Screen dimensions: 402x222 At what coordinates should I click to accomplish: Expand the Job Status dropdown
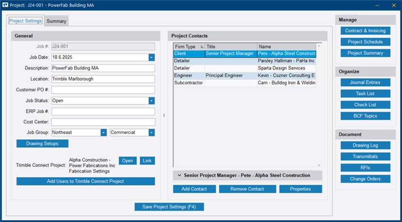click(x=151, y=101)
